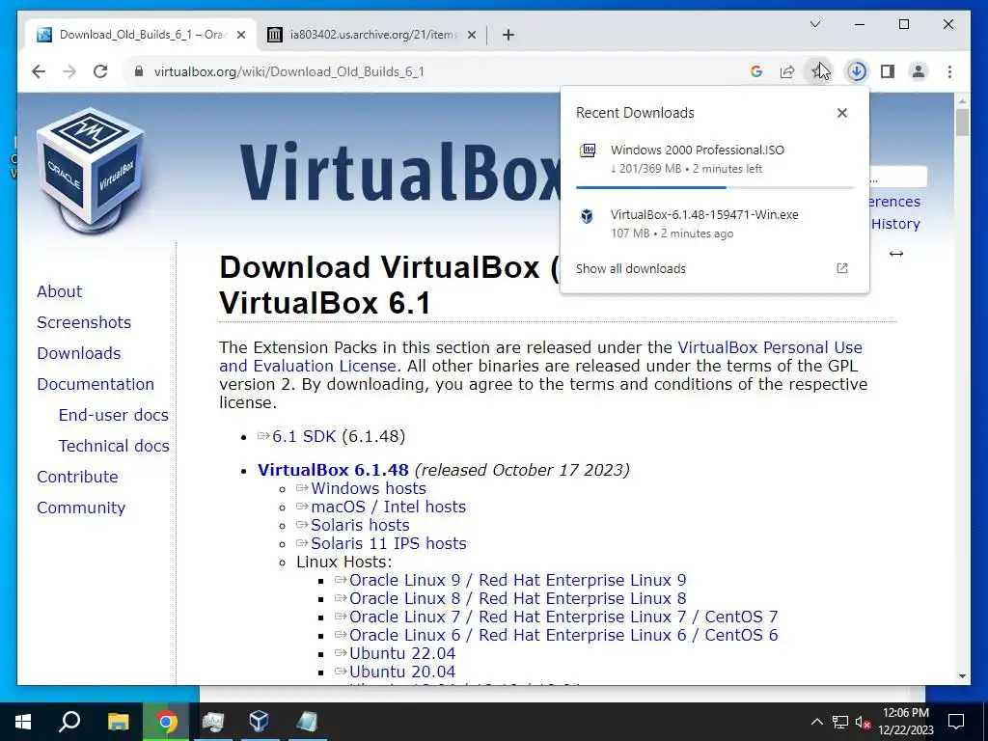Click the Google icon in address bar
This screenshot has width=988, height=741.
756,71
